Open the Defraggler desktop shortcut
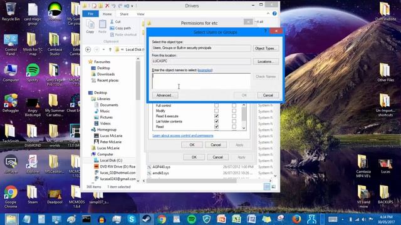401x225 pixels. click(11, 102)
